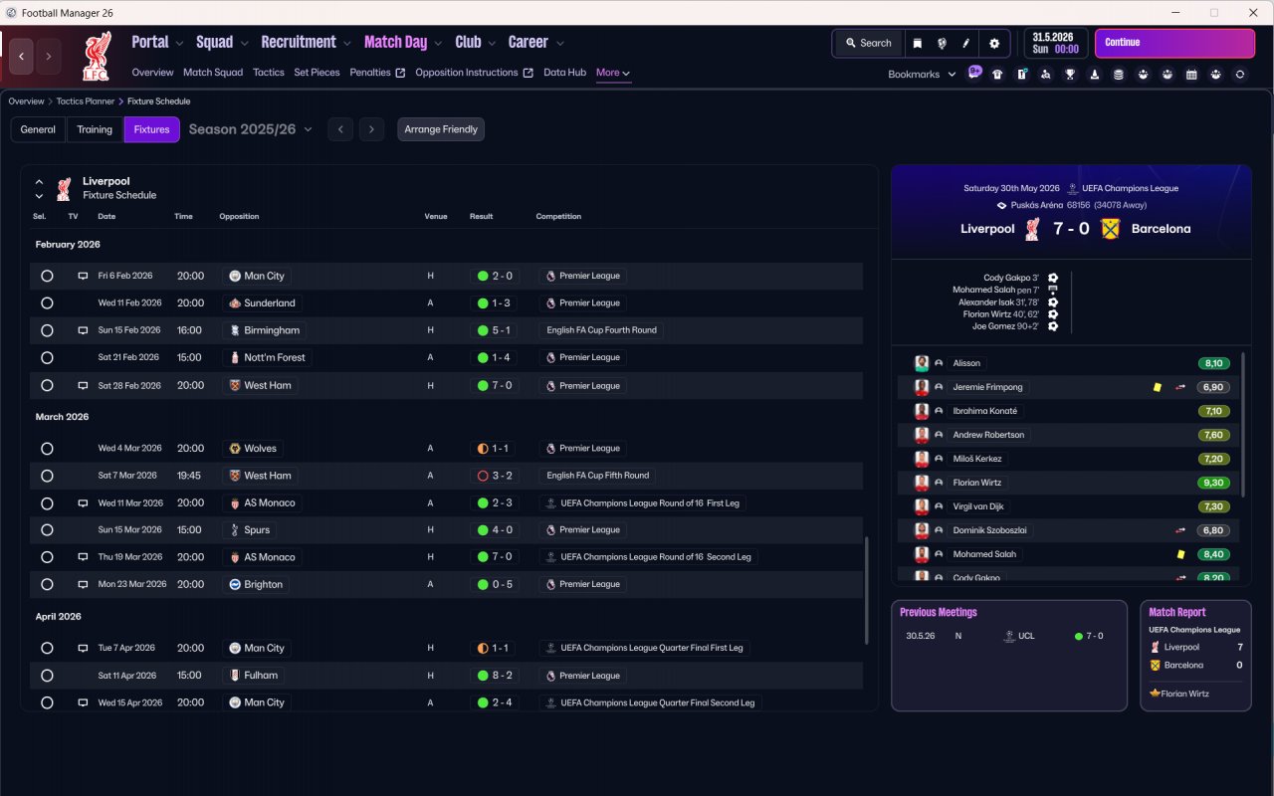
Task: Expand the Match Day dropdown
Action: click(x=403, y=42)
